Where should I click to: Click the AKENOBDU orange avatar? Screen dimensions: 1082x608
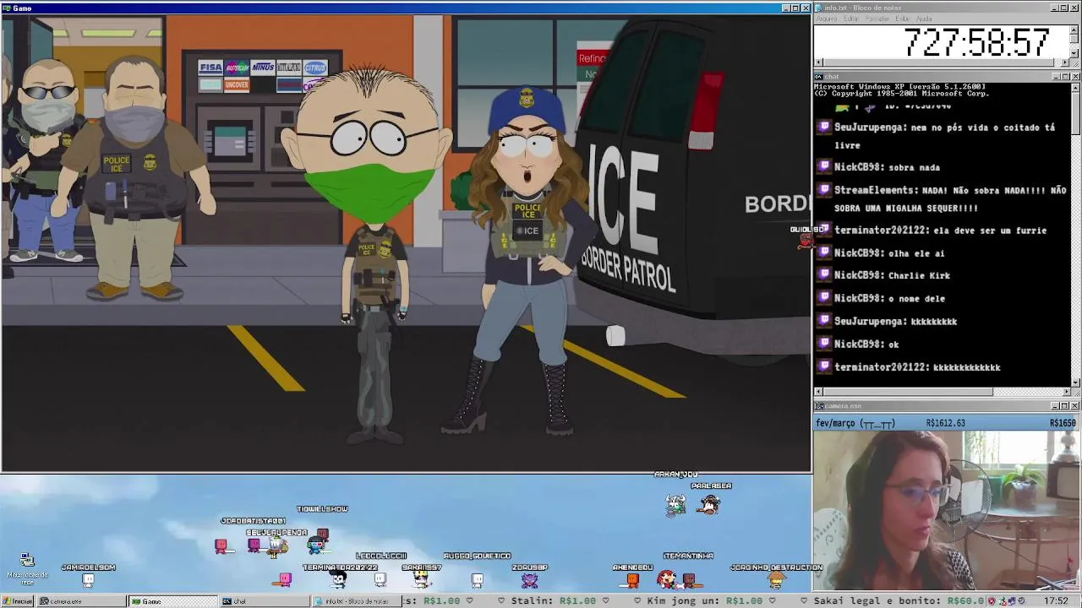click(632, 579)
